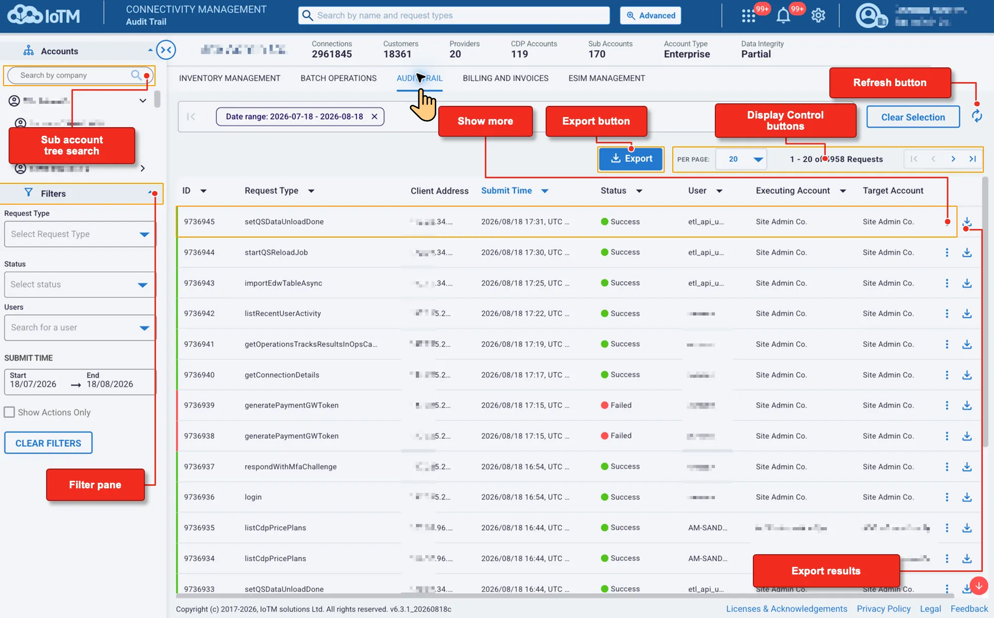Go to previous page of requests
Image resolution: width=994 pixels, height=618 pixels.
pos(933,159)
